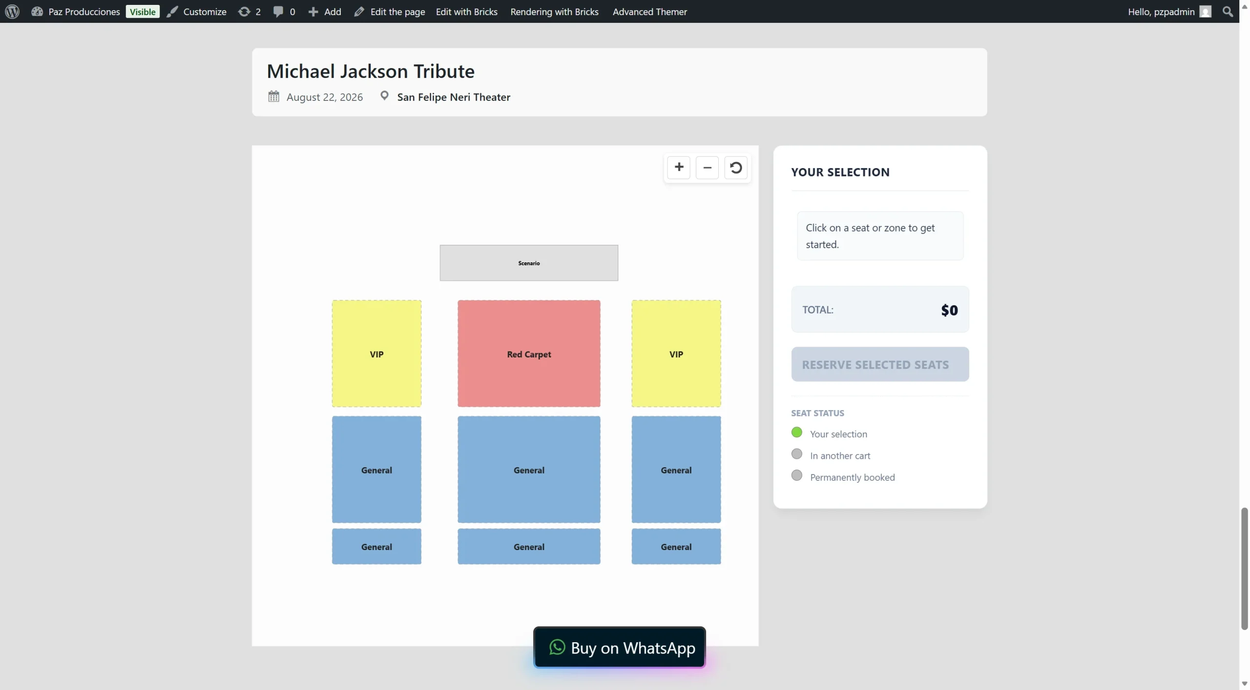This screenshot has height=690, width=1250.
Task: Click the page vertical scrollbar thumb
Action: pyautogui.click(x=1244, y=569)
